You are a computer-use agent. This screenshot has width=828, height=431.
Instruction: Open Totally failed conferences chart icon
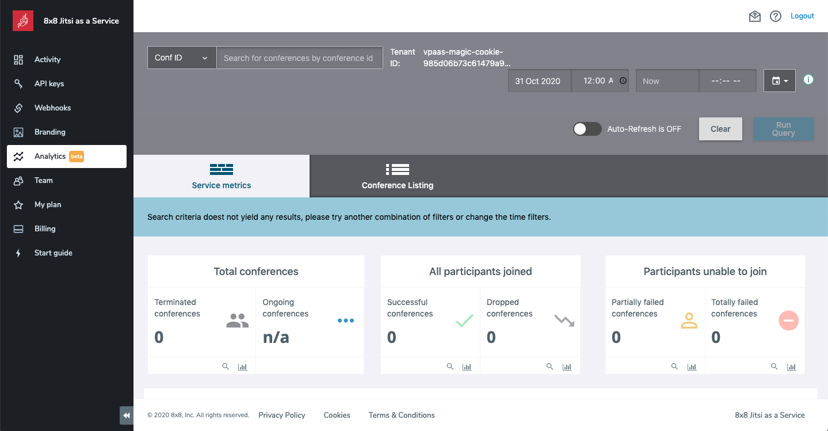click(x=792, y=367)
